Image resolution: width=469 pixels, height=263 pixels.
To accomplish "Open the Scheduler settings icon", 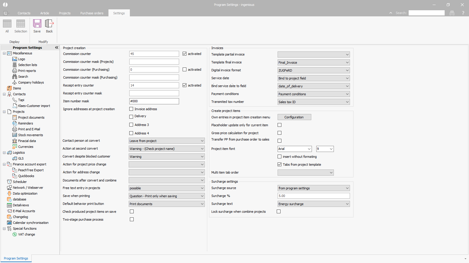I will tap(9, 182).
